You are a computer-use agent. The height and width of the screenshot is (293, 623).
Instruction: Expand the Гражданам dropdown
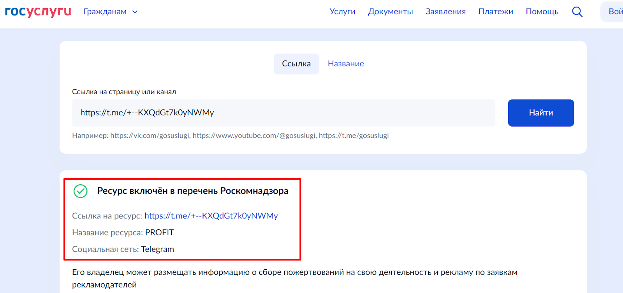click(111, 12)
